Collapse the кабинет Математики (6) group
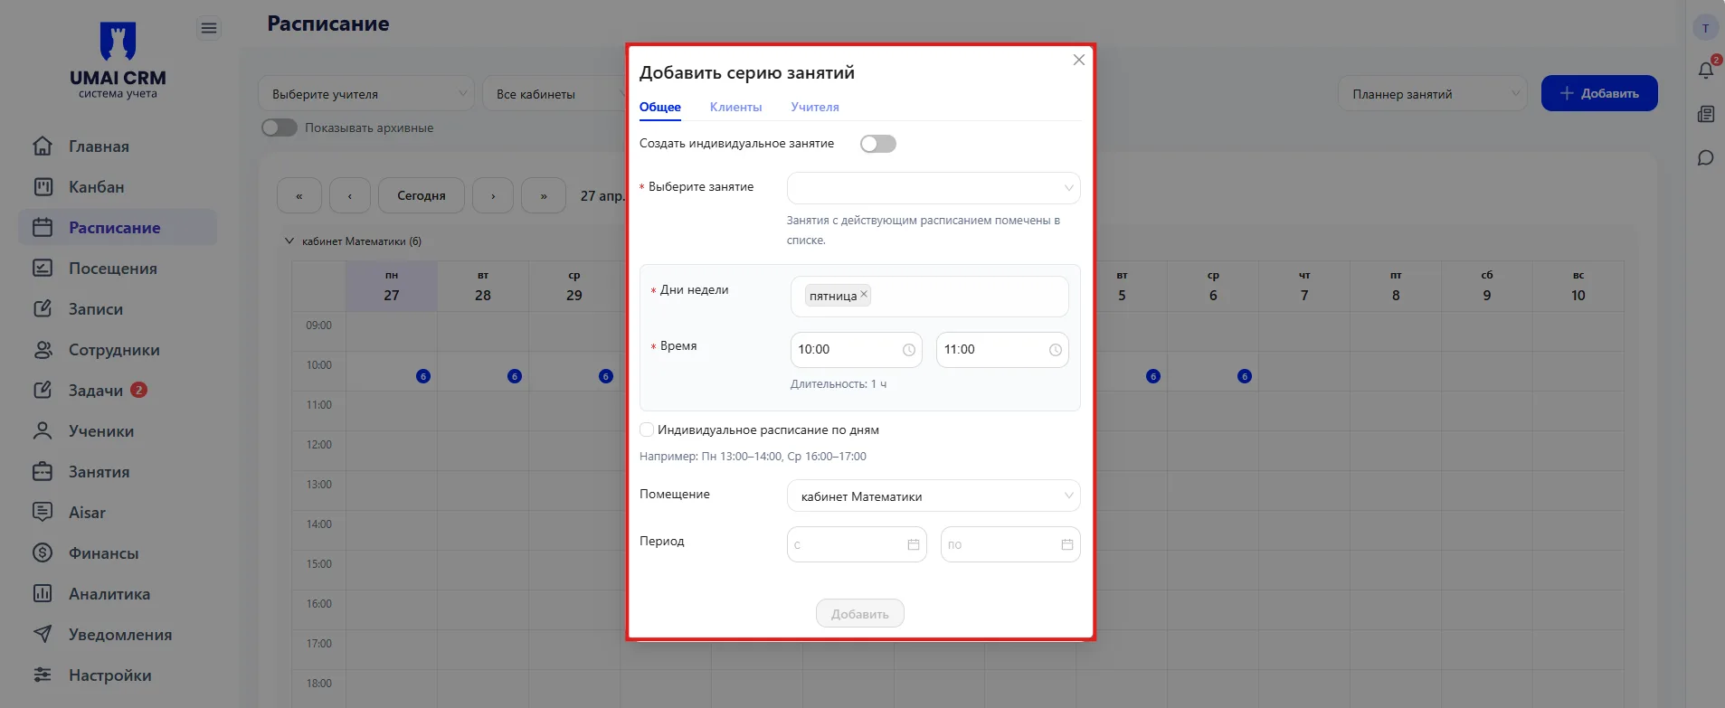 click(289, 241)
